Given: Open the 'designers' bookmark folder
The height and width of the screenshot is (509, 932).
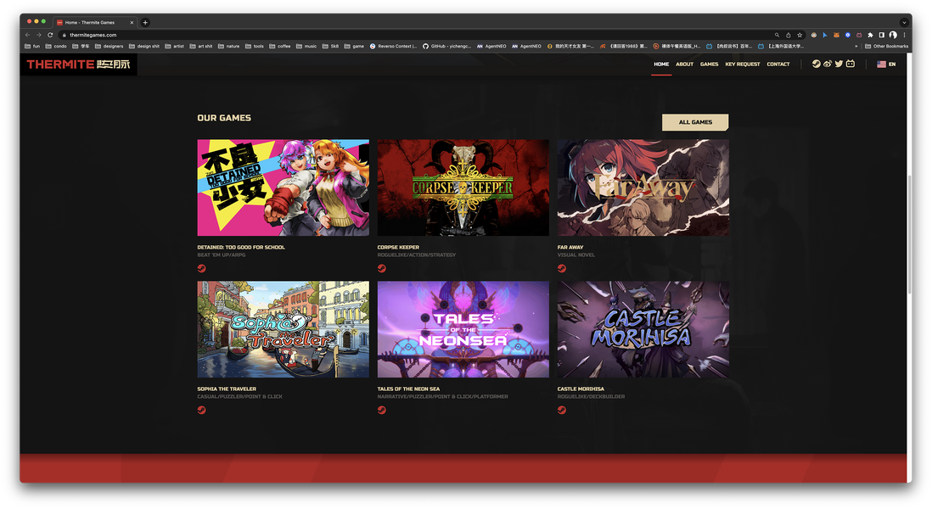Looking at the screenshot, I should (109, 47).
